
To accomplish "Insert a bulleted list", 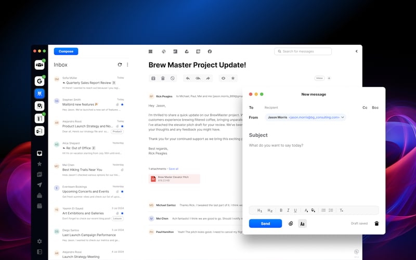I will (323, 211).
